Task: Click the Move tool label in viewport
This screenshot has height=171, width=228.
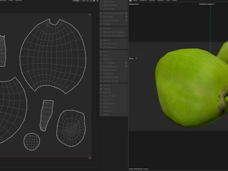Action: (x=132, y=58)
